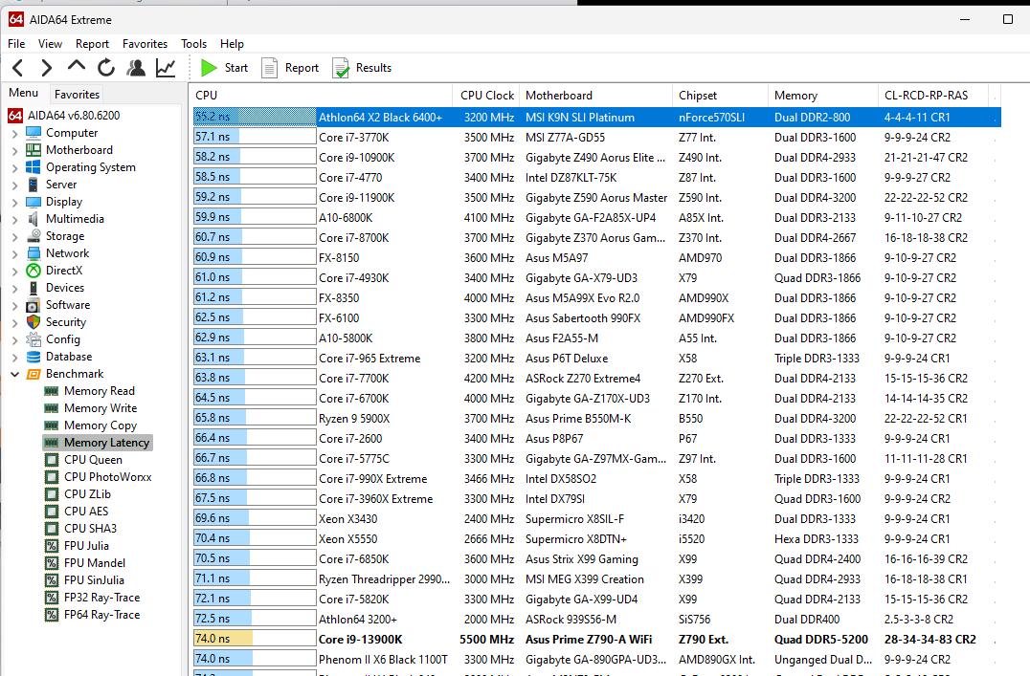Viewport: 1030px width, 676px height.
Task: Sort by the Chipset column header
Action: (x=721, y=96)
